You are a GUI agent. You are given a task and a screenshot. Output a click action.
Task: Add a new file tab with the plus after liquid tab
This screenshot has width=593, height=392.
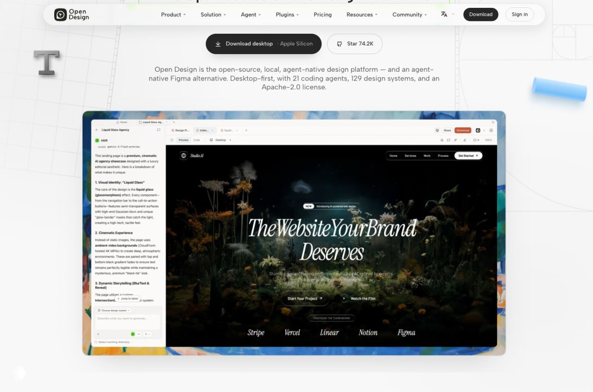pos(246,131)
